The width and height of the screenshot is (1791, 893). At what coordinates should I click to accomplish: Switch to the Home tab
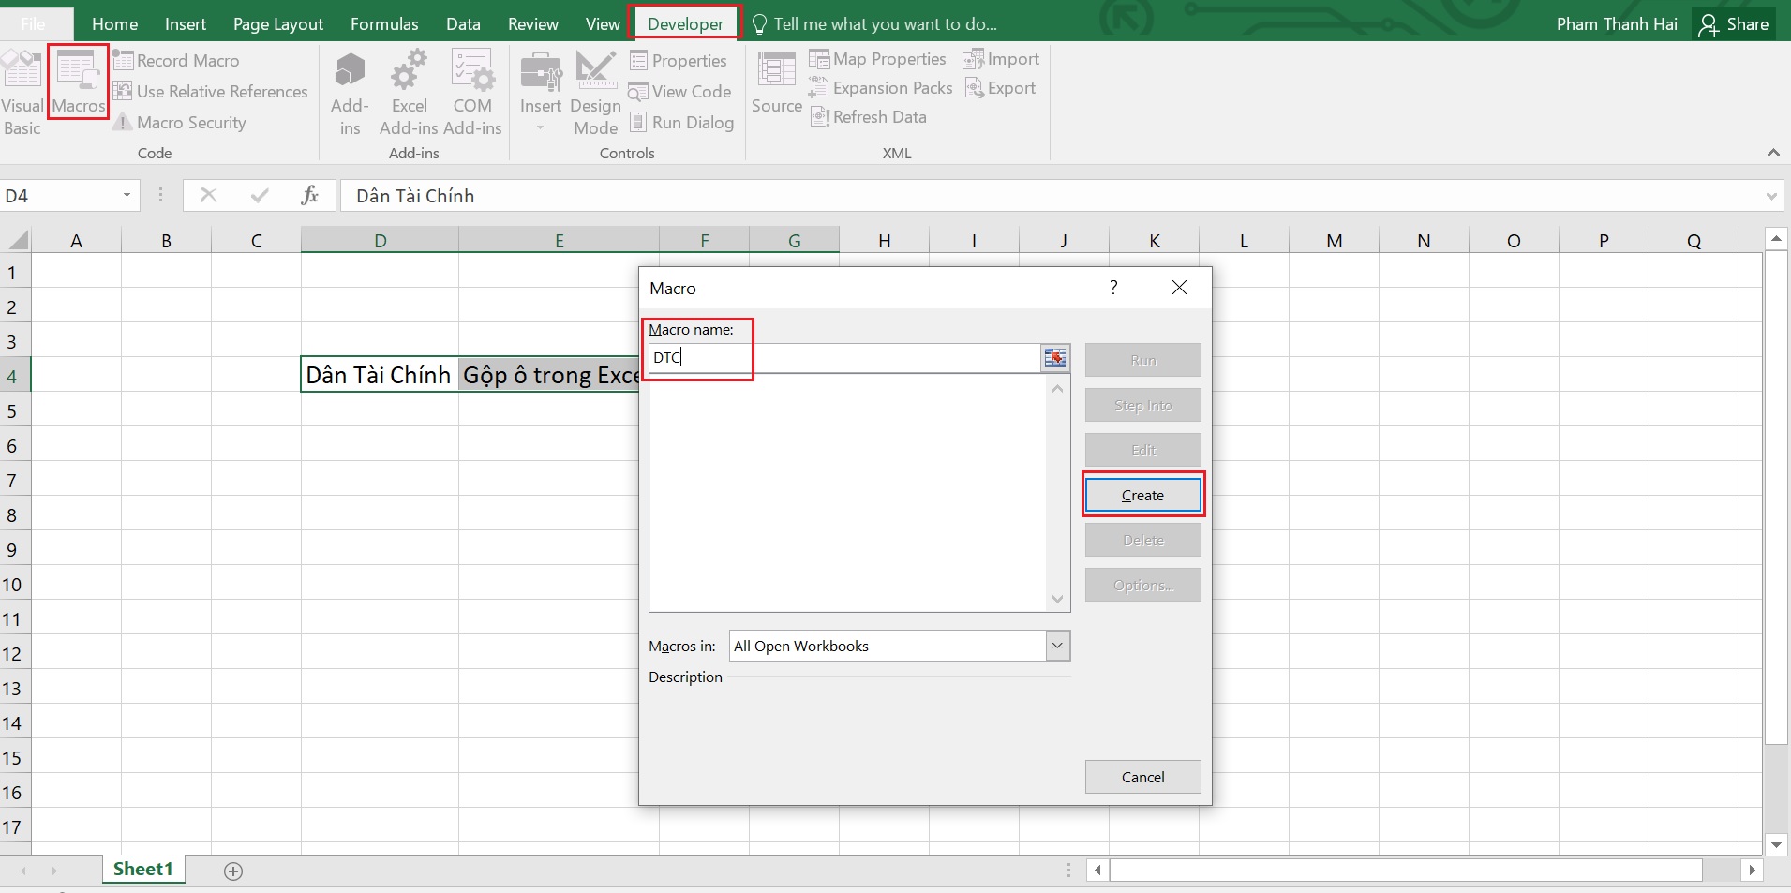(114, 24)
